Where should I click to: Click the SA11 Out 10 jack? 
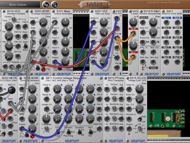[x=177, y=62]
